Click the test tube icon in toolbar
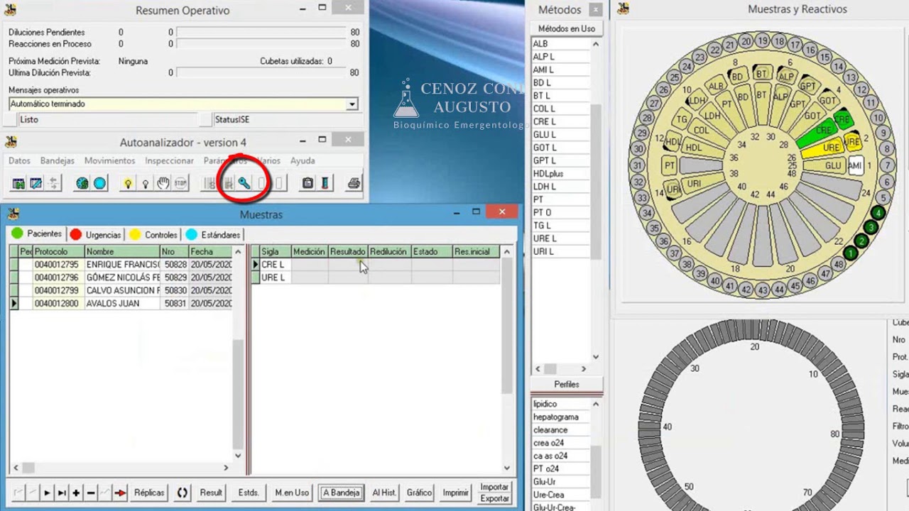The height and width of the screenshot is (511, 909). (x=325, y=183)
